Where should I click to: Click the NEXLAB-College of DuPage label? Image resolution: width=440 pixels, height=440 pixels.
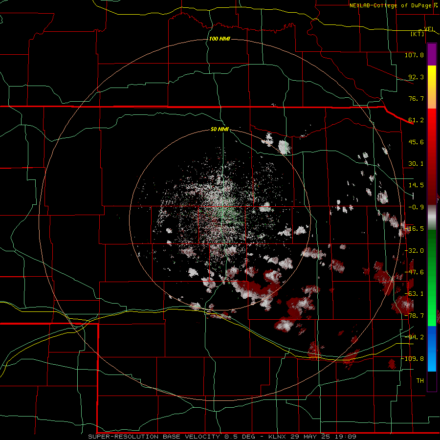pos(390,5)
